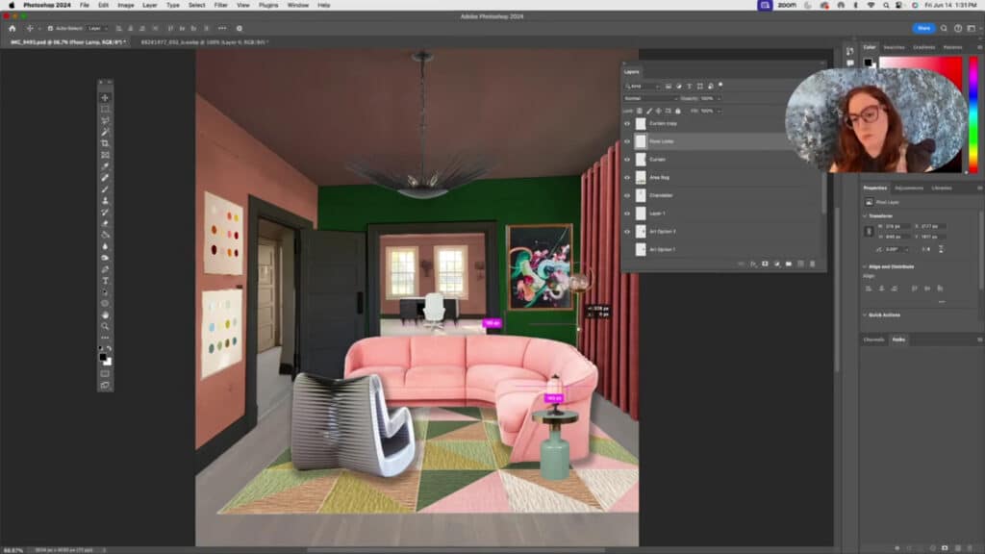
Task: Click the delete layer trash icon
Action: [812, 264]
